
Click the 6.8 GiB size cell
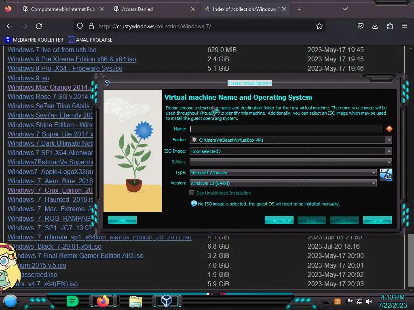(218, 247)
